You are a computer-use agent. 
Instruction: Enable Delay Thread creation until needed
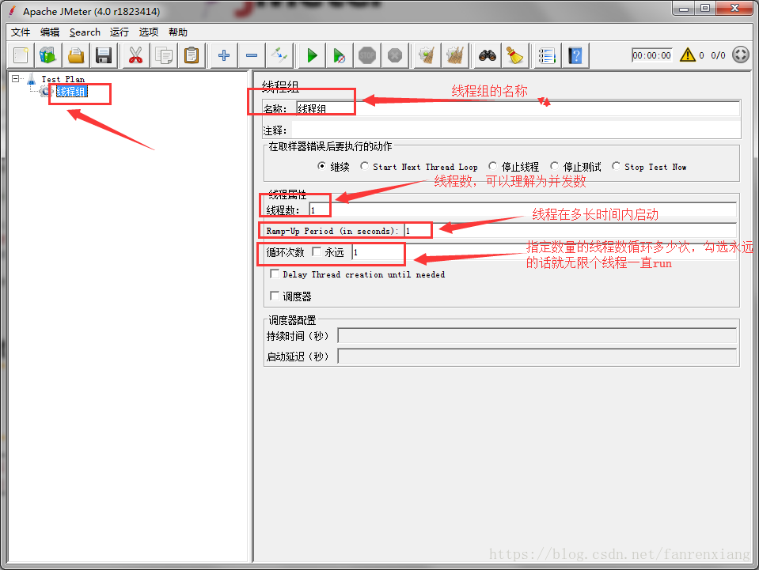coord(275,274)
